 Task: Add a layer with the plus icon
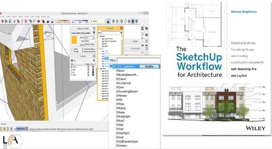point(71,60)
